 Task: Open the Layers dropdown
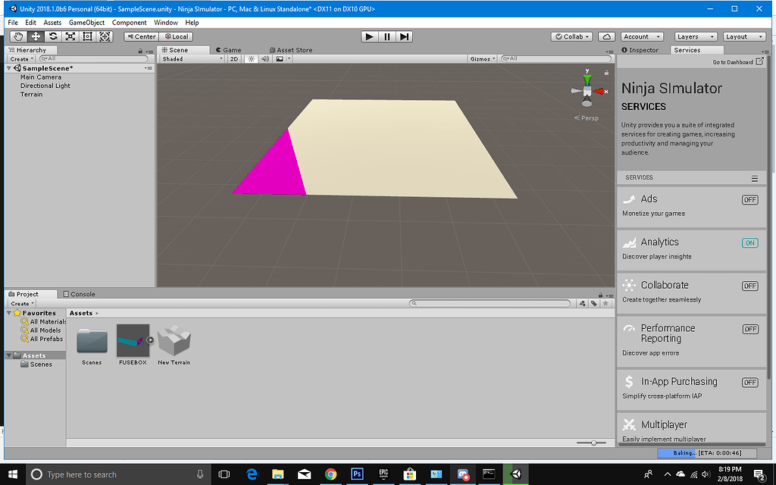pyautogui.click(x=695, y=36)
